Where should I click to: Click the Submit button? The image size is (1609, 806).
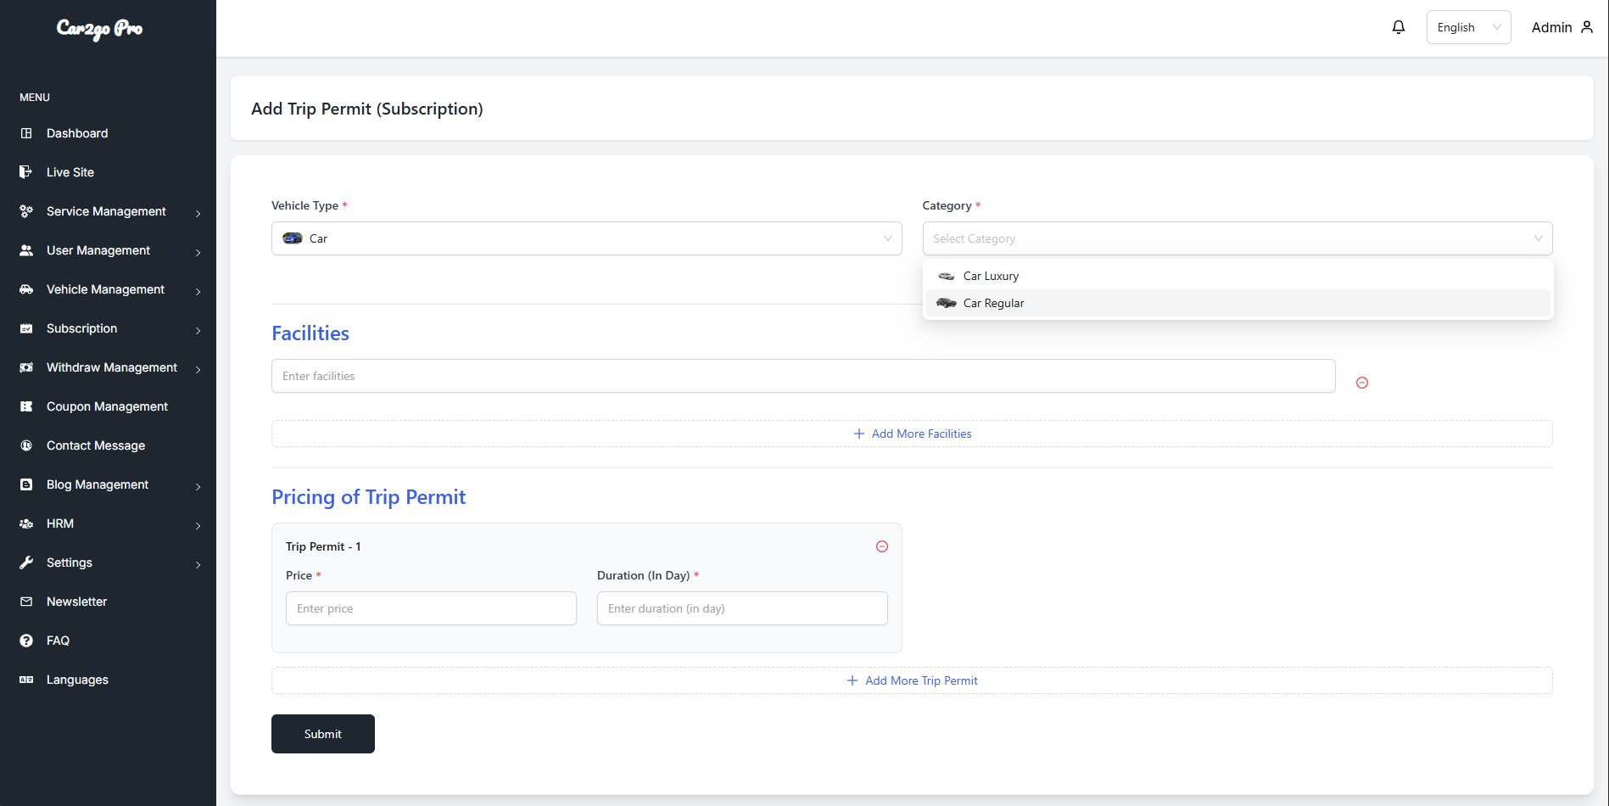323,734
